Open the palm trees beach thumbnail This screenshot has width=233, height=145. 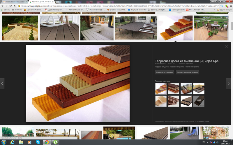coord(58,134)
